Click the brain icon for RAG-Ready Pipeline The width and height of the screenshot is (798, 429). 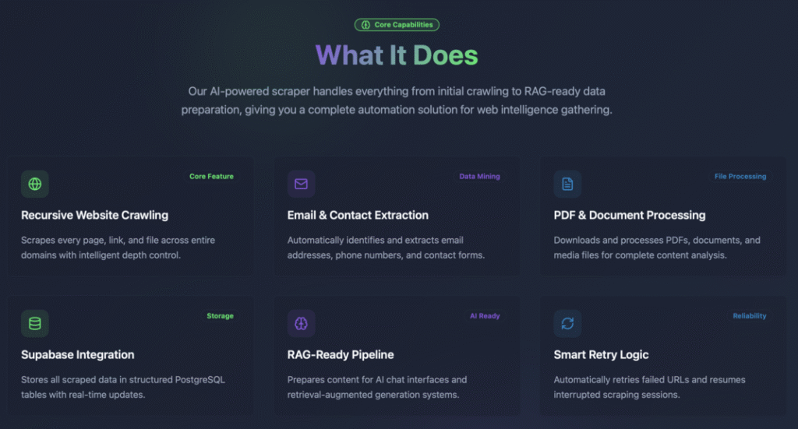(301, 323)
